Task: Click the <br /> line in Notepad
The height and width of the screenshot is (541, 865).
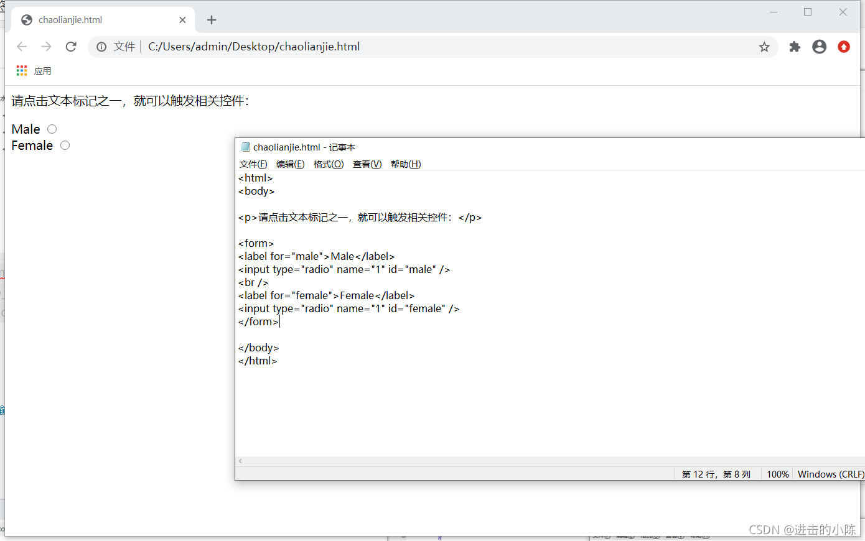Action: [x=253, y=282]
